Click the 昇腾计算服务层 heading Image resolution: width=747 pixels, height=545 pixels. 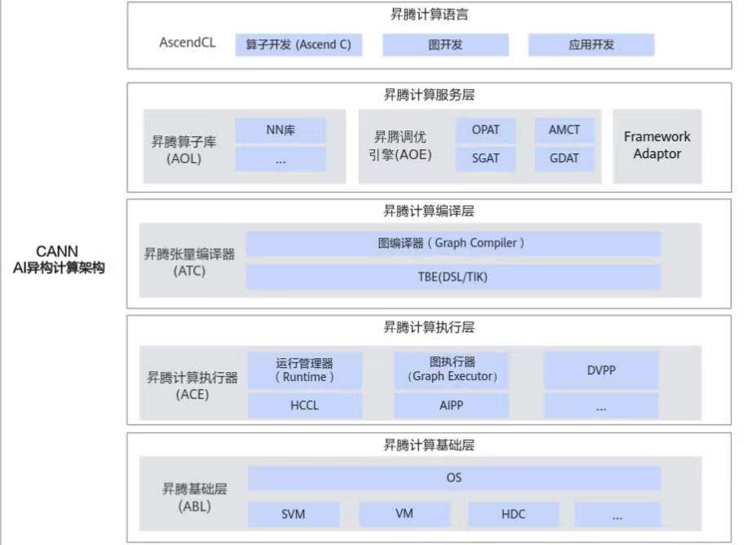[429, 95]
